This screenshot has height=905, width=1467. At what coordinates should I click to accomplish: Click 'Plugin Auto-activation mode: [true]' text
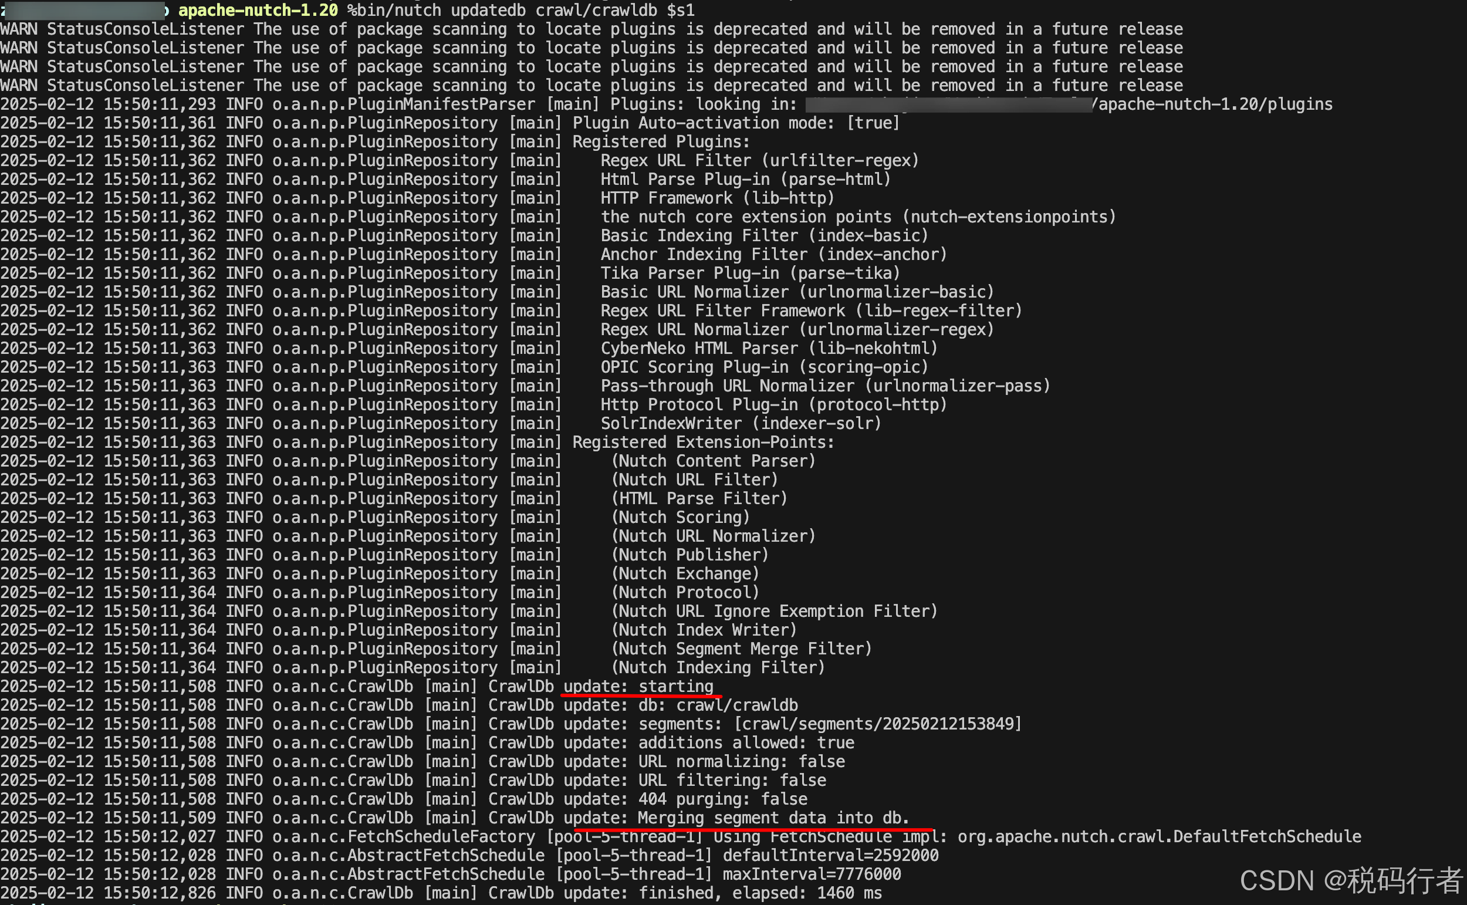(x=735, y=123)
